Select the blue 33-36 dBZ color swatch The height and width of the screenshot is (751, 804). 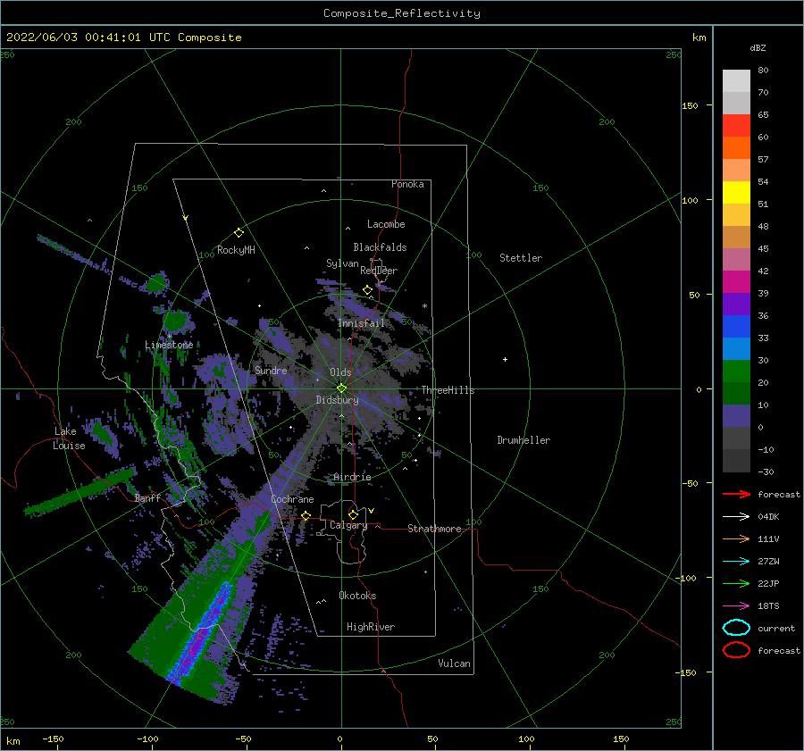coord(736,326)
